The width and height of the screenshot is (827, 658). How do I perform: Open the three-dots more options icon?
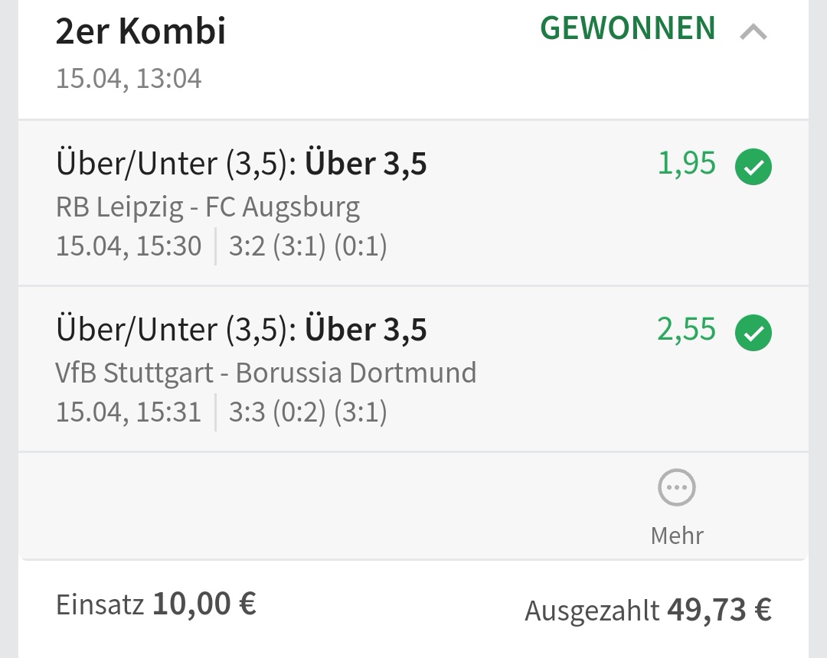click(677, 488)
